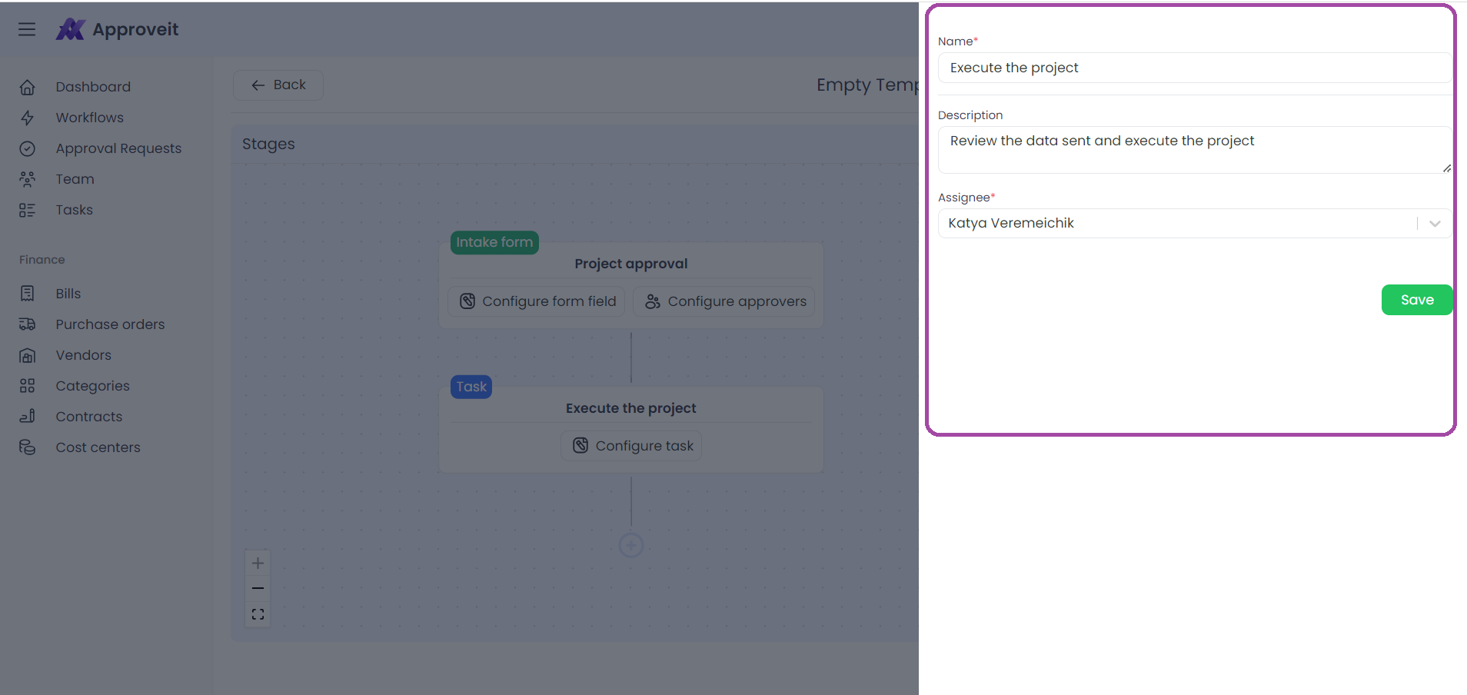Click the Project approval stage title
1467x695 pixels.
(x=631, y=264)
